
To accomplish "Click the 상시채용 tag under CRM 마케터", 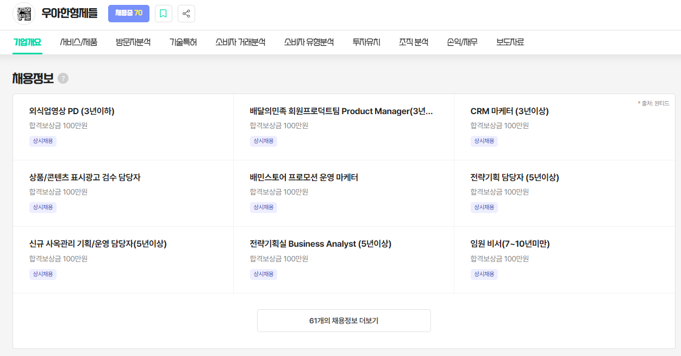I will tap(484, 141).
